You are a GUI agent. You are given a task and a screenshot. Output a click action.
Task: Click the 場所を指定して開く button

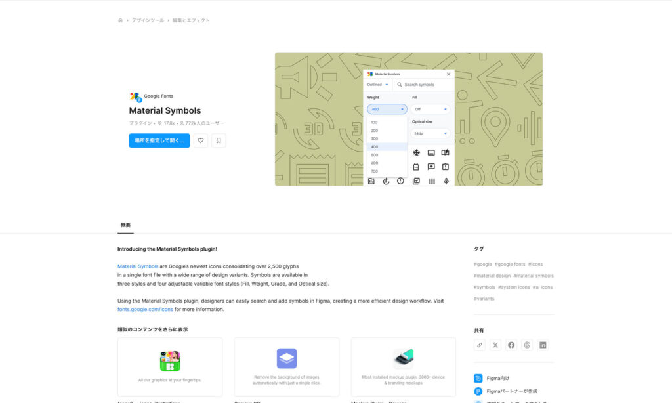click(x=159, y=140)
